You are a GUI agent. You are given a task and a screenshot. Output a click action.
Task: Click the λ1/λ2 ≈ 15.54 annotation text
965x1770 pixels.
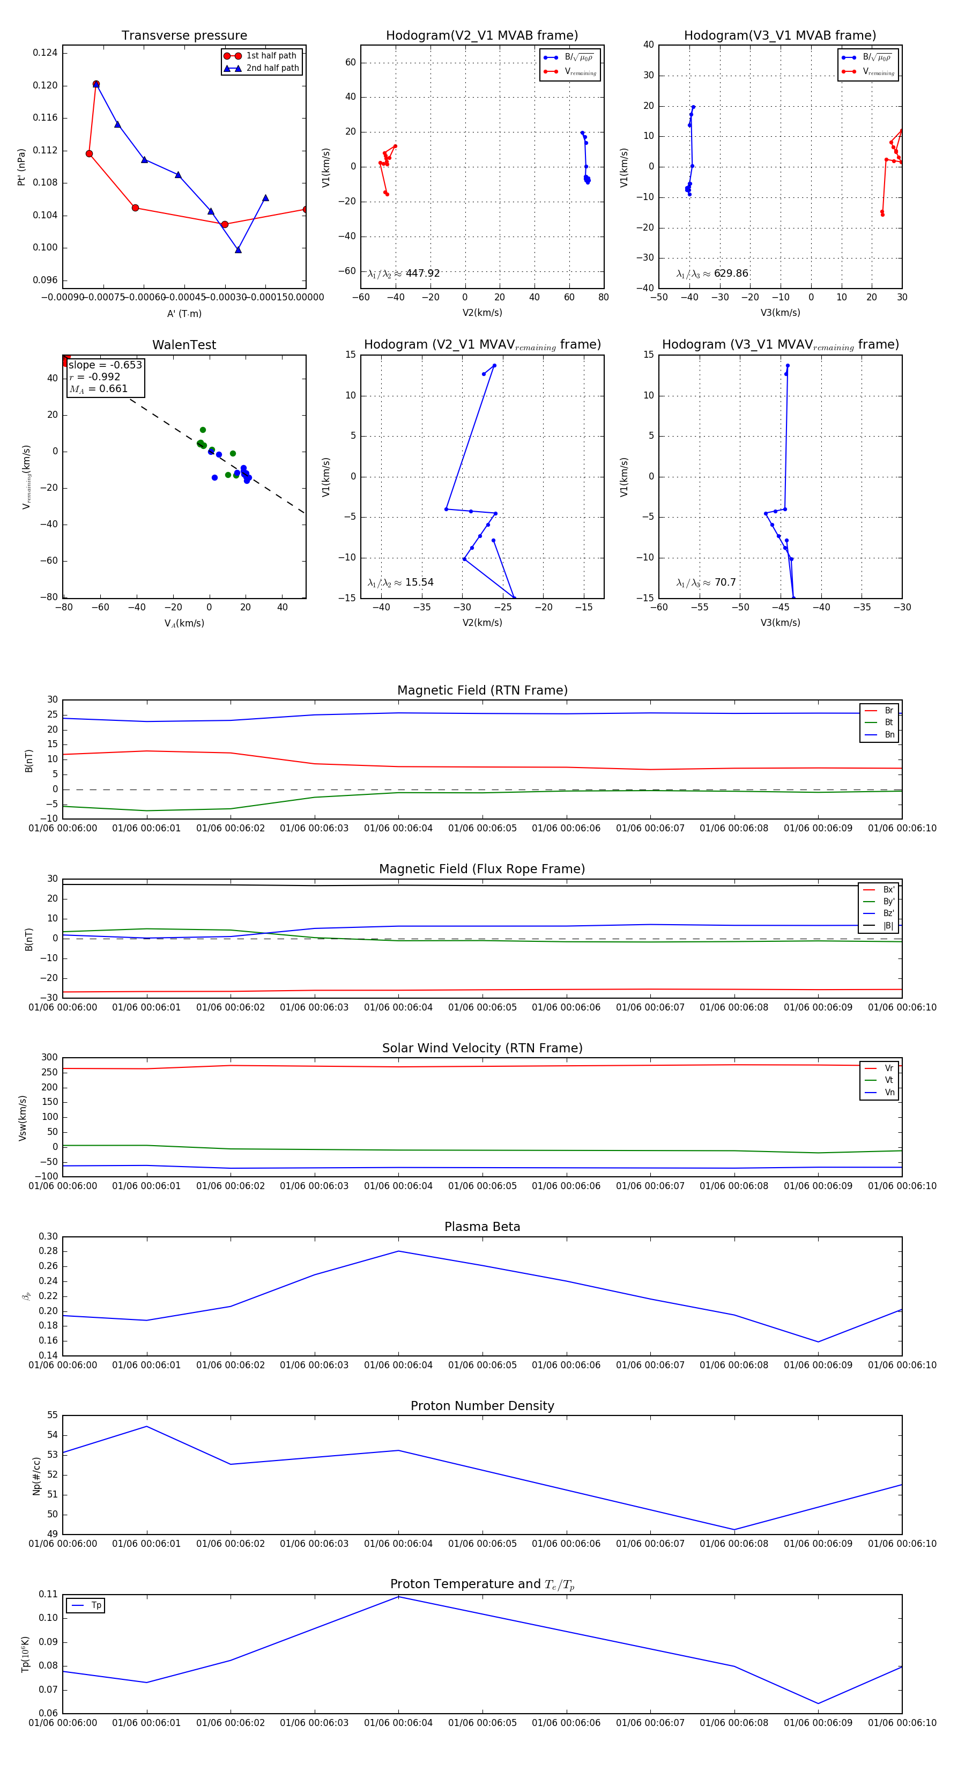coord(400,582)
